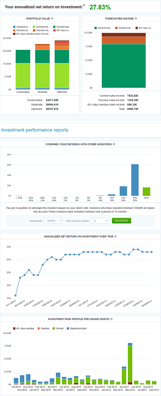
Task: Click the green Calculate button
Action: tap(122, 221)
